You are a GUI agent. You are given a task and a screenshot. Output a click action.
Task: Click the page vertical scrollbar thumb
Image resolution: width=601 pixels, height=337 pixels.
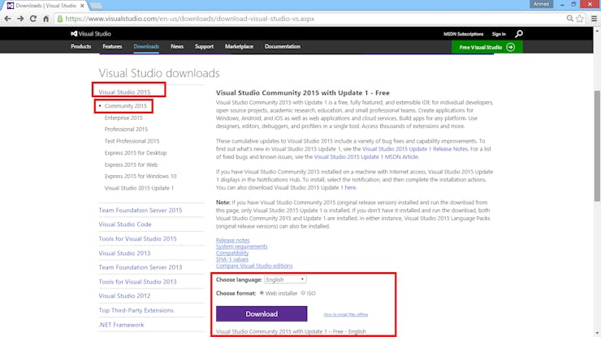point(597,145)
